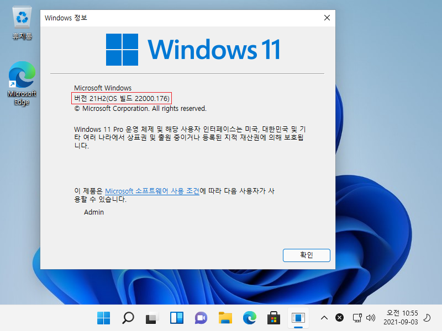Screen dimensions: 442x331
Task: Click the Microsoft Windows label
Action: (103, 88)
